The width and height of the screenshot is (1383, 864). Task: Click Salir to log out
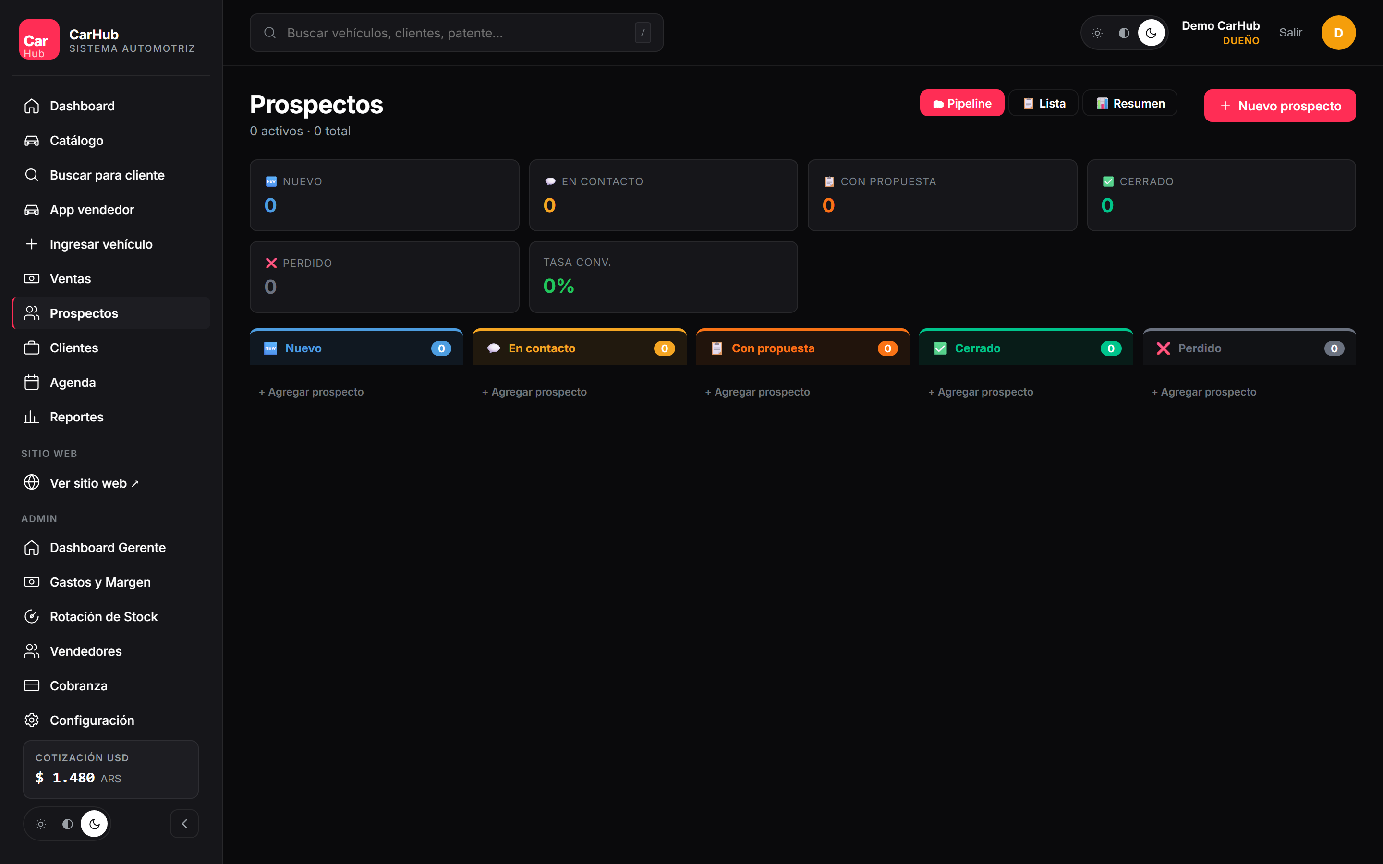1290,33
